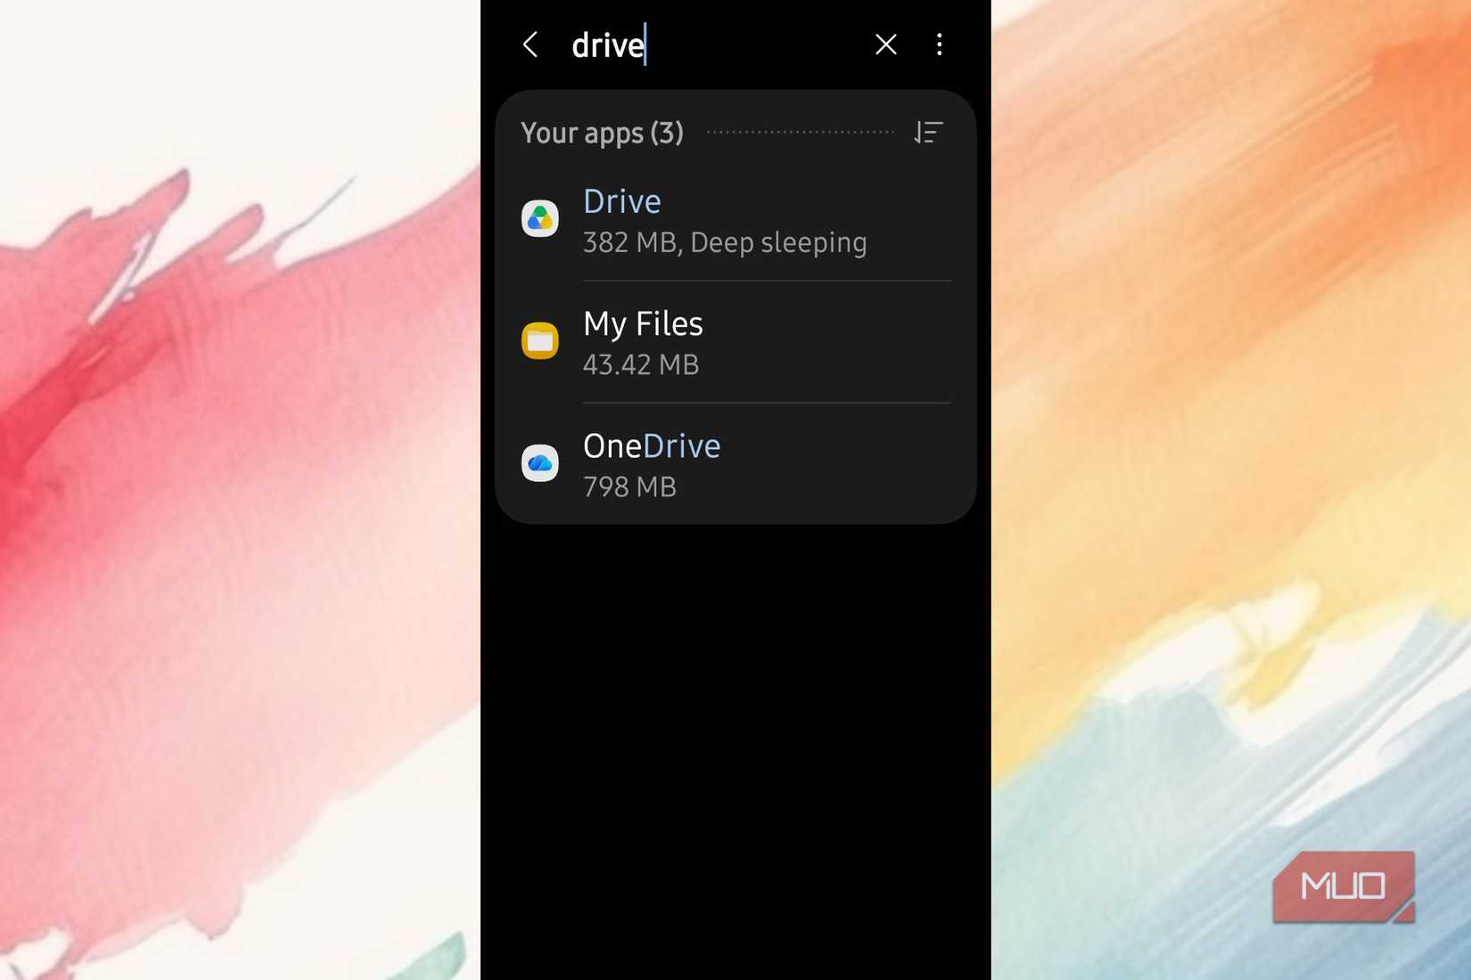Open Drive app info entry
The width and height of the screenshot is (1471, 980).
(x=735, y=220)
